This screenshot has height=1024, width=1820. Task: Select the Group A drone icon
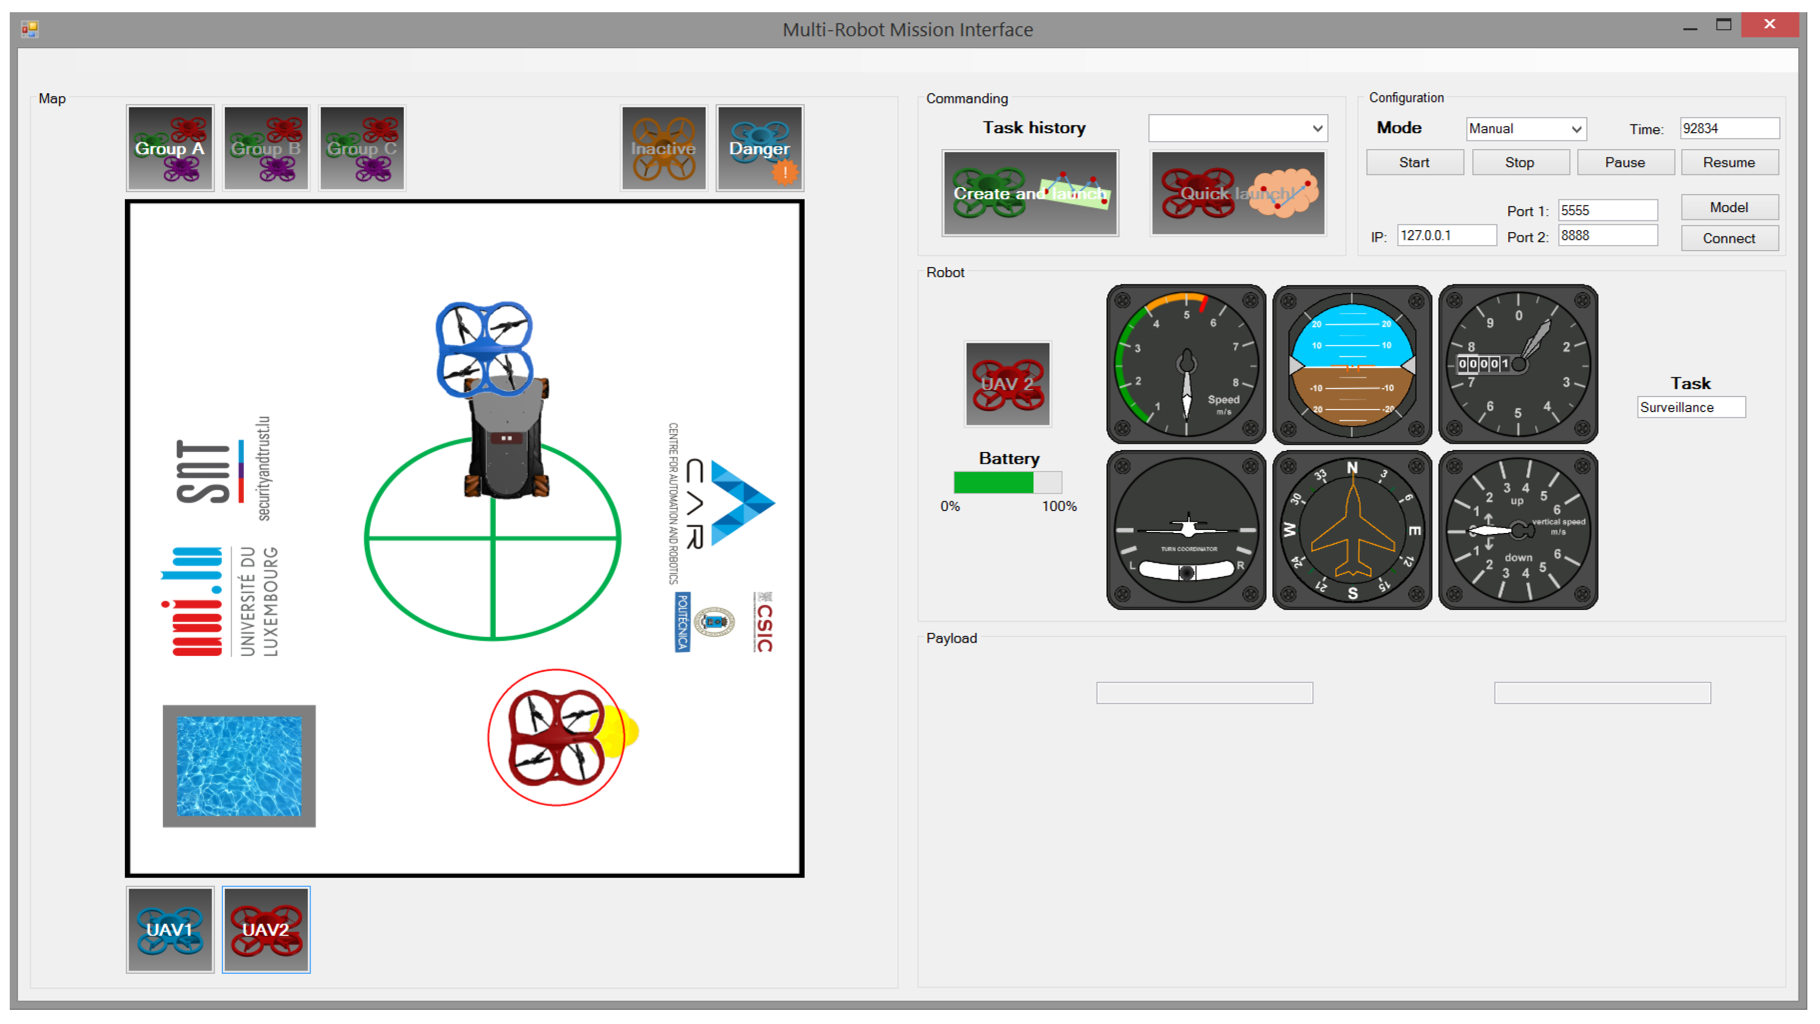click(170, 148)
